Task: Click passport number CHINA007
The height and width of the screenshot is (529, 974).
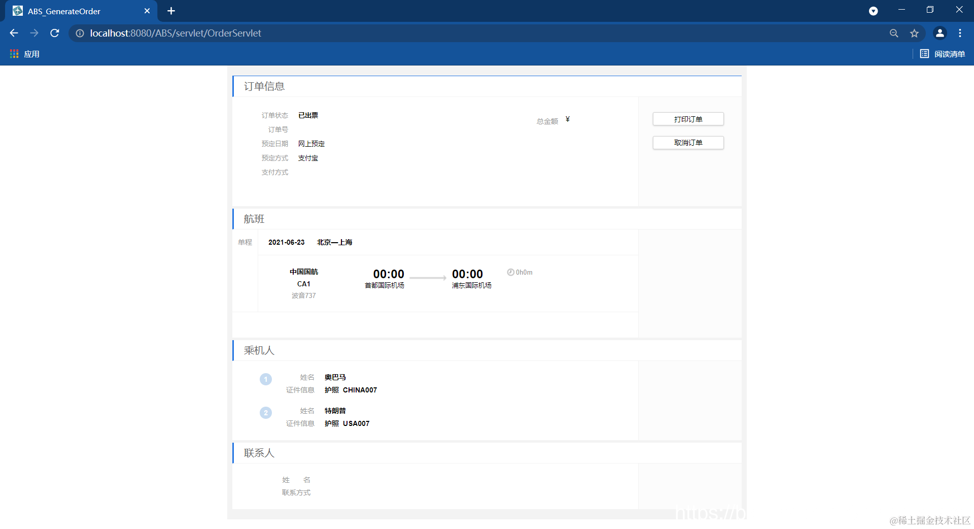Action: (x=360, y=390)
